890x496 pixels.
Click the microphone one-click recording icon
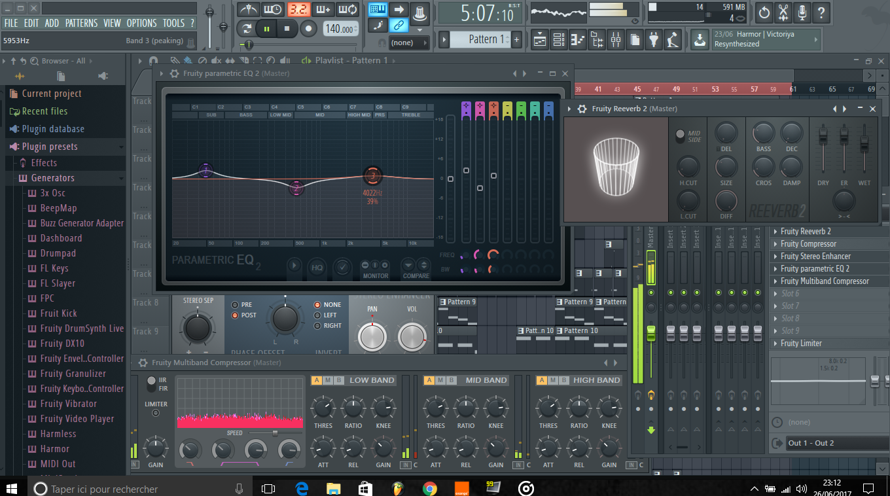pos(802,12)
